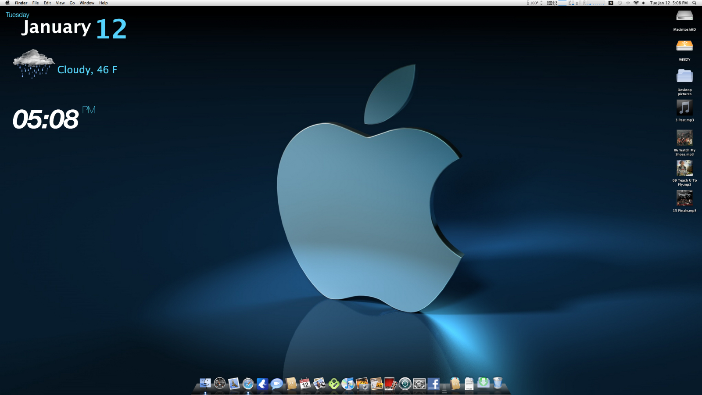Open the File menu
The height and width of the screenshot is (395, 702).
36,3
